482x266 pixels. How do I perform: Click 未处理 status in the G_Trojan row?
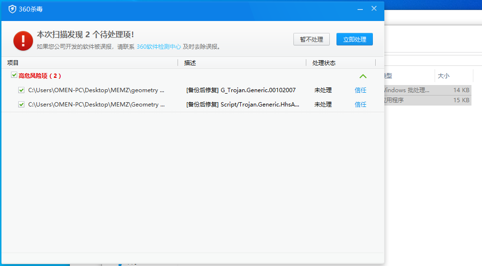tap(323, 90)
